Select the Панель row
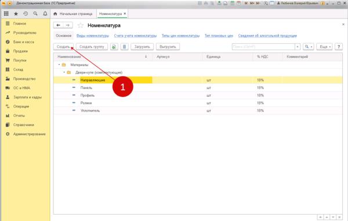348x221 pixels. 198,88
